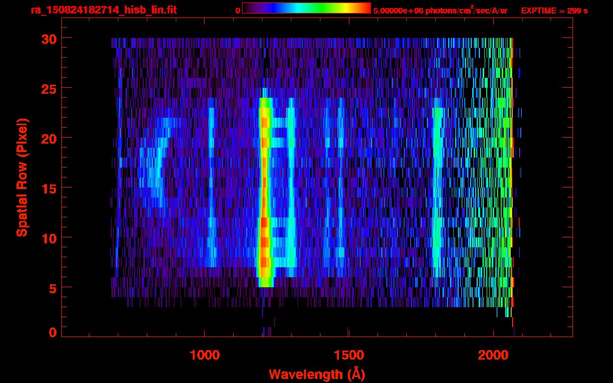Click the 1500 wavelength tick label
613x383 pixels.
click(348, 355)
